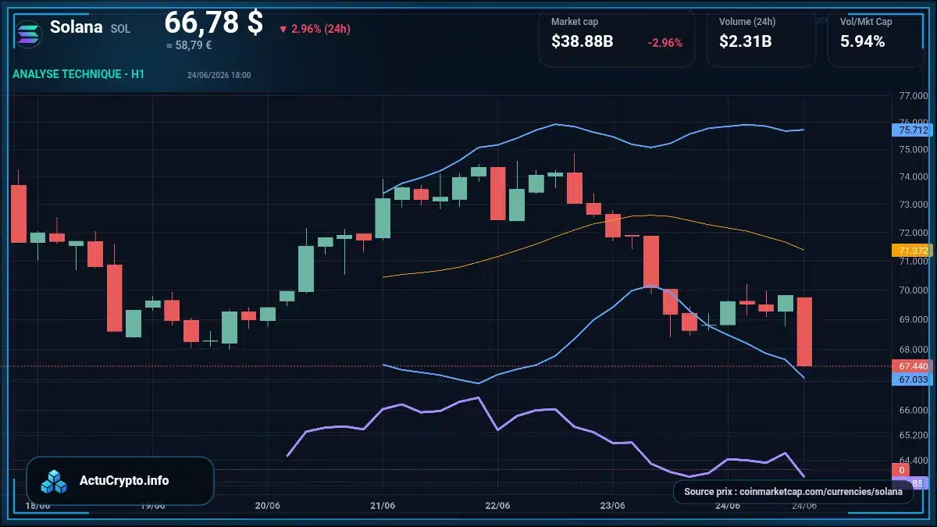Click the 20/06 date axis label
The image size is (937, 527).
click(x=268, y=506)
